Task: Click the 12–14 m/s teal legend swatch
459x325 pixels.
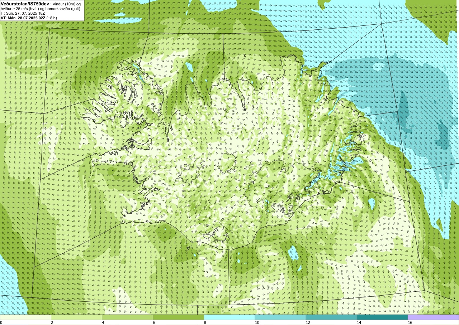Action: (331, 317)
